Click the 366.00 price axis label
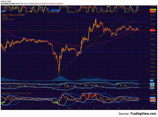The width and height of the screenshot is (158, 117). 152,67
